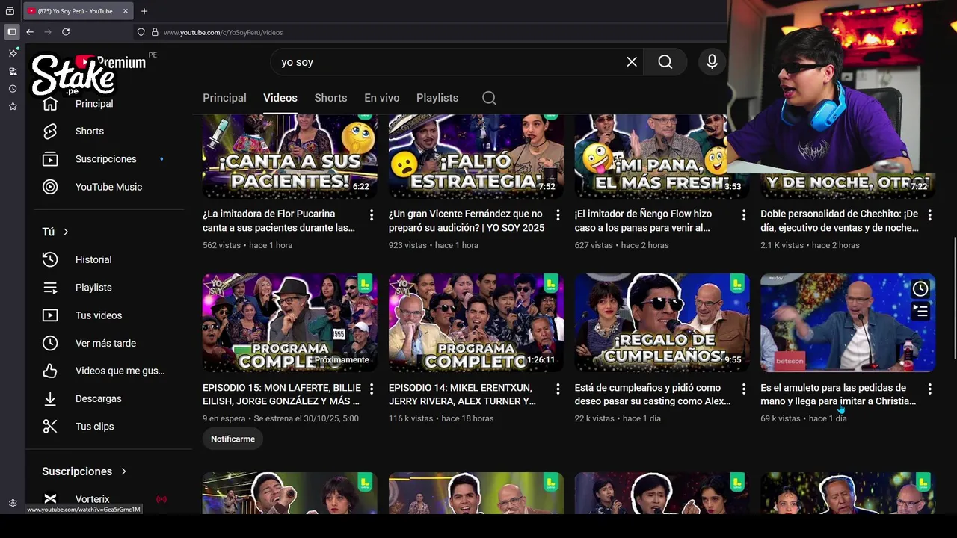
Task: Open options menu for Vicente Fernández video
Action: pyautogui.click(x=558, y=215)
